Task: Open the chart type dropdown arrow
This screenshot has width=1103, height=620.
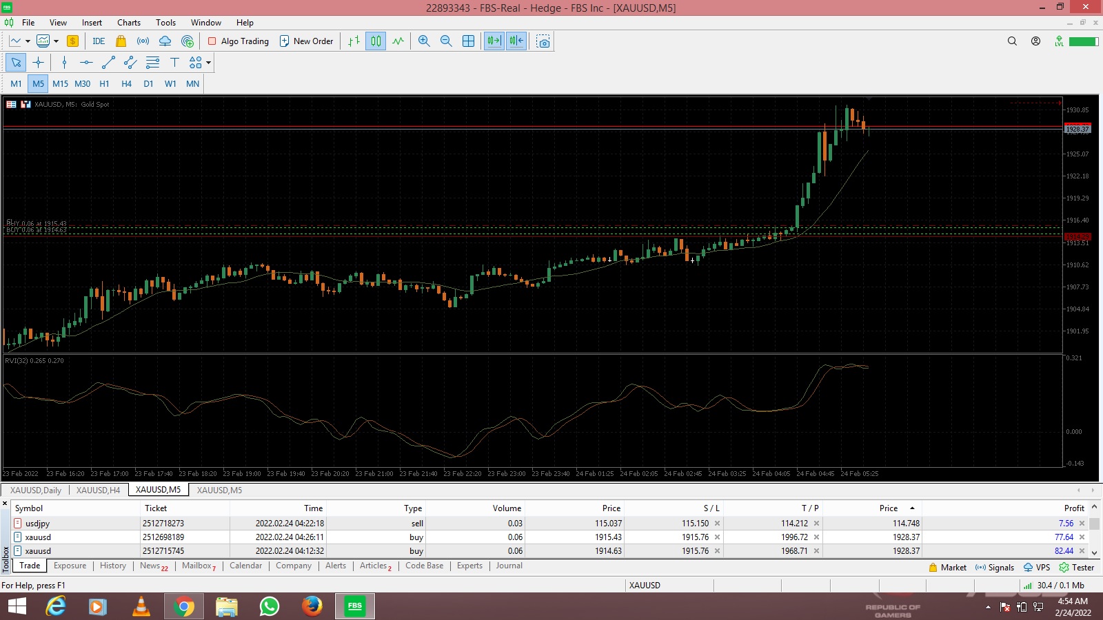Action: coord(28,41)
